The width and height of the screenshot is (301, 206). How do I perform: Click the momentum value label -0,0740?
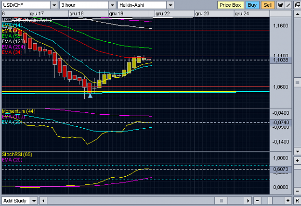[281, 122]
